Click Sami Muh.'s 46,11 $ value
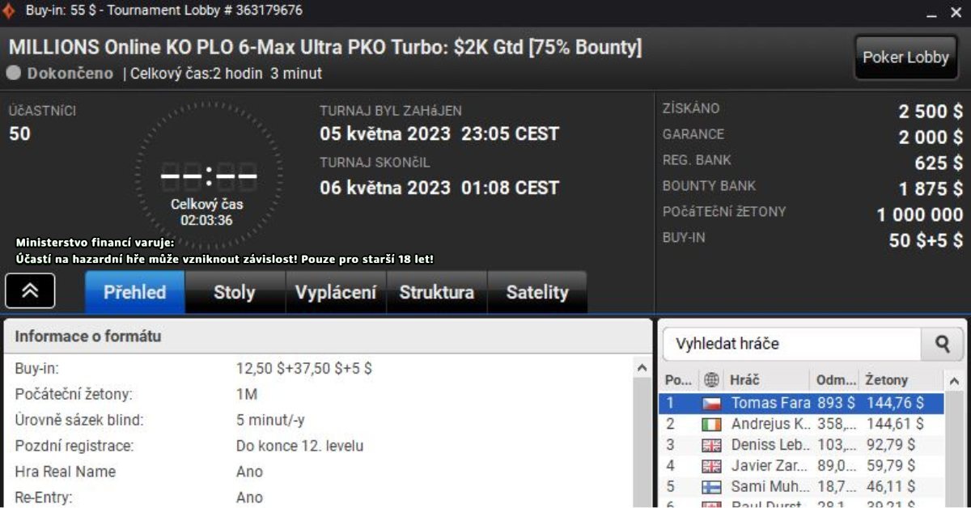Viewport: 971px width, 508px height. [890, 487]
